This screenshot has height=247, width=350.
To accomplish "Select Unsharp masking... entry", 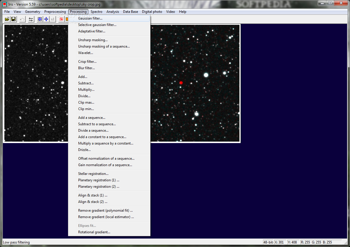I will pos(109,40).
